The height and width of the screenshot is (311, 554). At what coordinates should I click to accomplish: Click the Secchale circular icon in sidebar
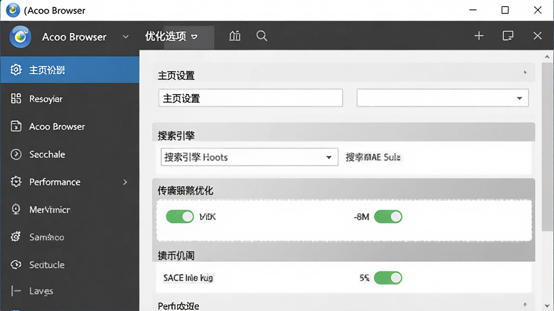point(16,154)
